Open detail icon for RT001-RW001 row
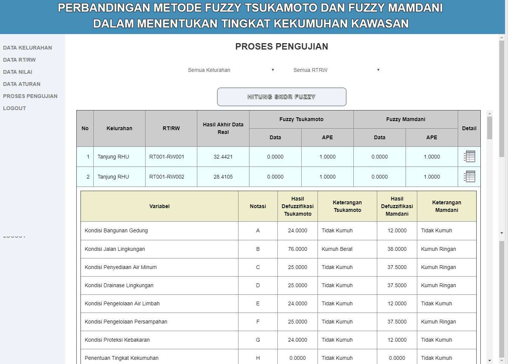508x364 pixels. [469, 156]
